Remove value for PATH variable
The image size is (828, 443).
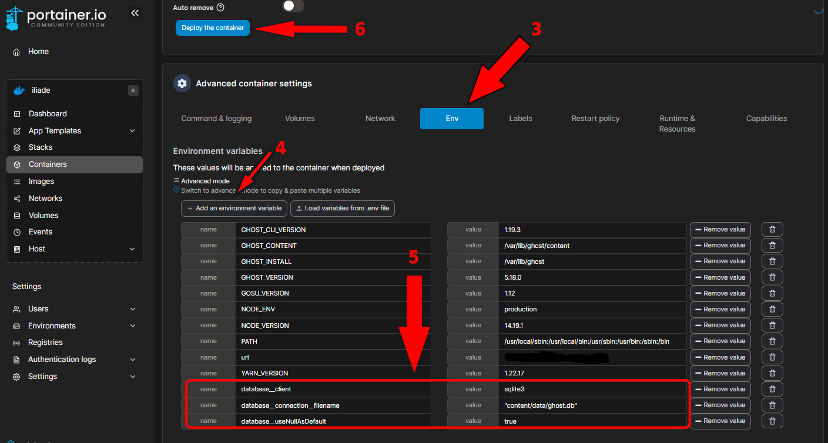pos(720,341)
